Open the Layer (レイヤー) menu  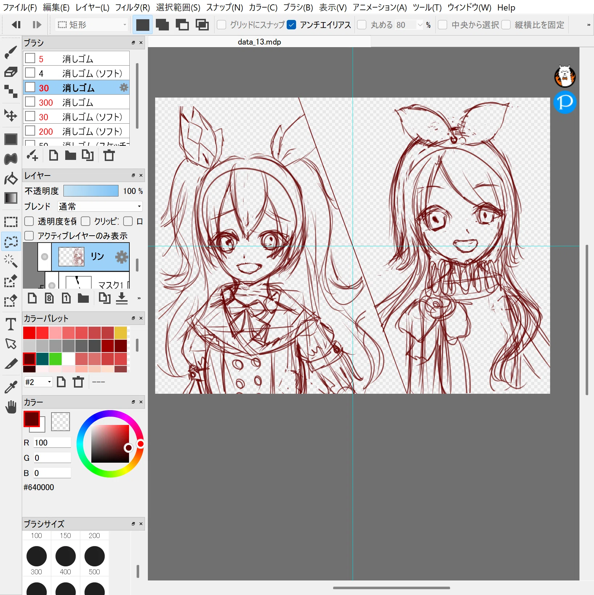pyautogui.click(x=92, y=7)
